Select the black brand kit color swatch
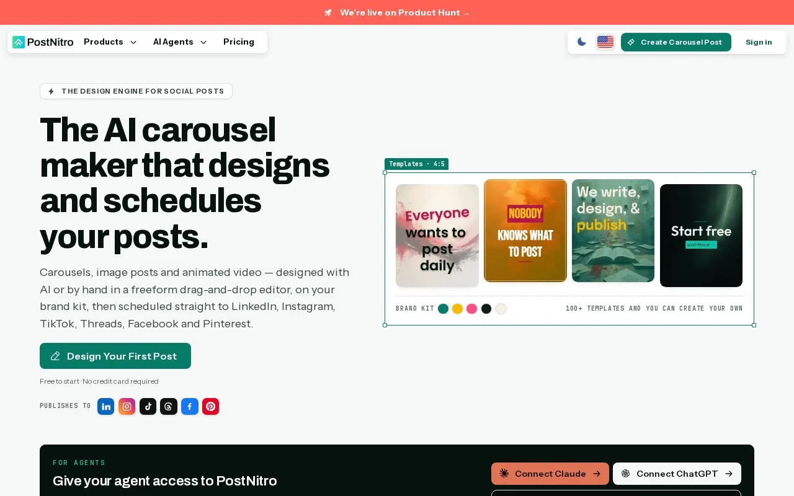794x496 pixels. tap(486, 309)
